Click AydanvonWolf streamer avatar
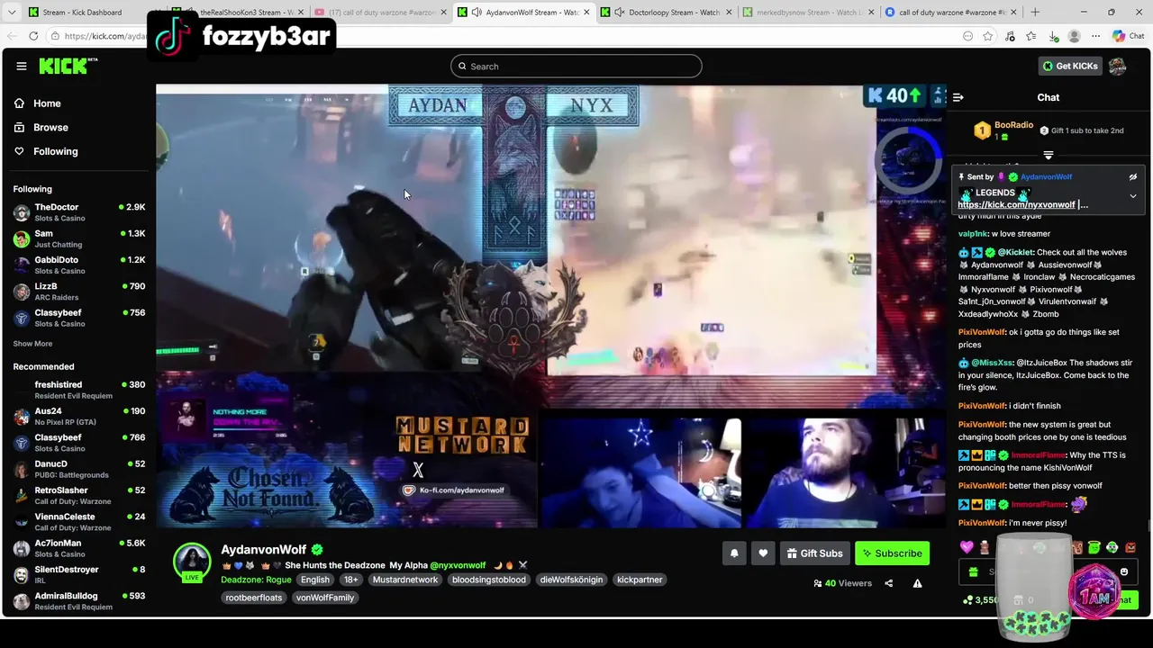Image resolution: width=1153 pixels, height=648 pixels. coord(192,562)
